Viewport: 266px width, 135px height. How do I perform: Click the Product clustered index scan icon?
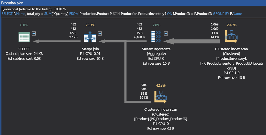tap(160, 97)
